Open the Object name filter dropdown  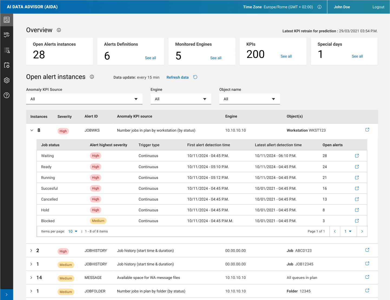(249, 99)
